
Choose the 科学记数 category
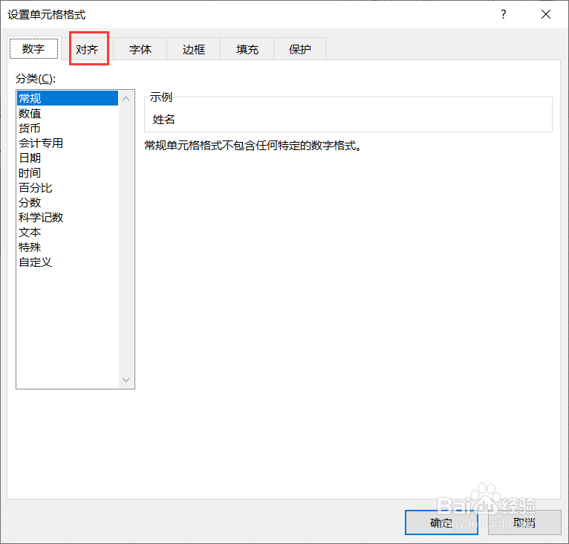[68, 218]
